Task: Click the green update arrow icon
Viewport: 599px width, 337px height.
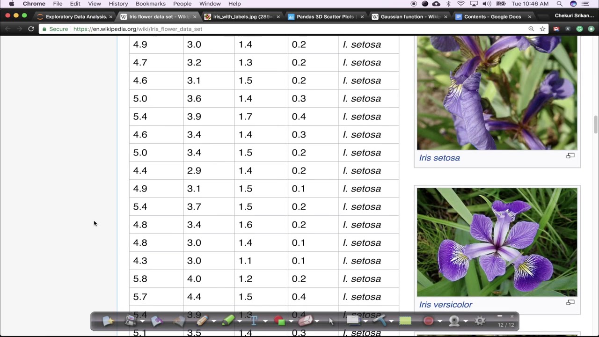Action: (591, 29)
